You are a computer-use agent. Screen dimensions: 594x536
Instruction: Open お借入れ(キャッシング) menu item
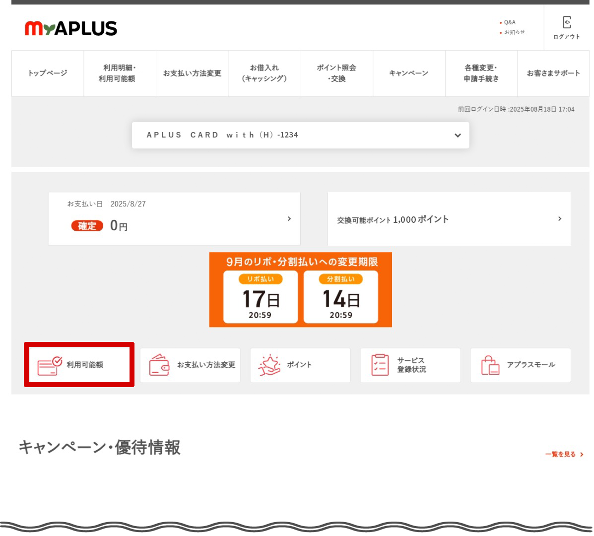[x=264, y=73]
